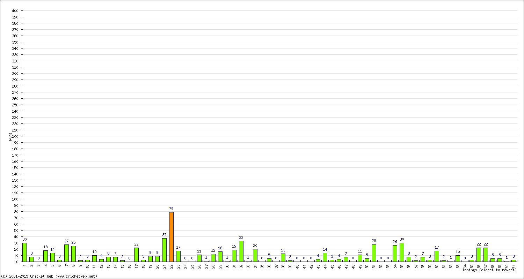Click the green bar for innings 67
Image resolution: width=524 pixels, height=279 pixels.
[486, 255]
